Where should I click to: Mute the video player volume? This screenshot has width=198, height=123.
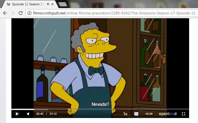(x=28, y=114)
